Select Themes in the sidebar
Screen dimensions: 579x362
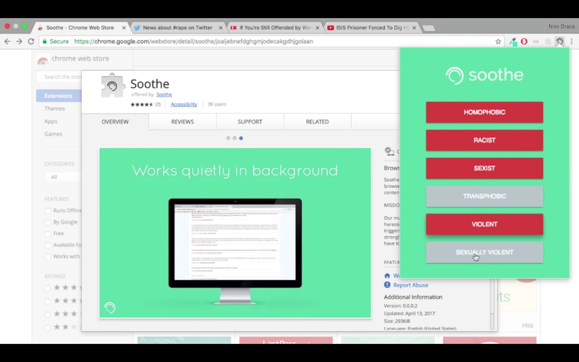(55, 109)
